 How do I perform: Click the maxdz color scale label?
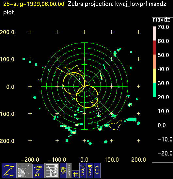click(161, 20)
